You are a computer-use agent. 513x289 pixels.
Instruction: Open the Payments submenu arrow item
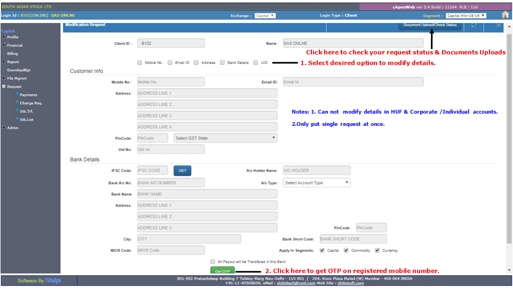tap(28, 95)
